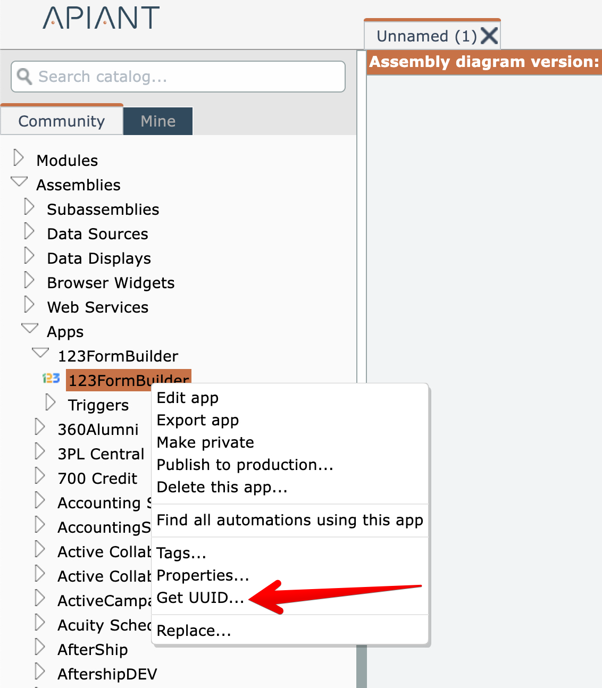Screen dimensions: 602x688
Task: Switch to the Community tab
Action: tap(62, 121)
